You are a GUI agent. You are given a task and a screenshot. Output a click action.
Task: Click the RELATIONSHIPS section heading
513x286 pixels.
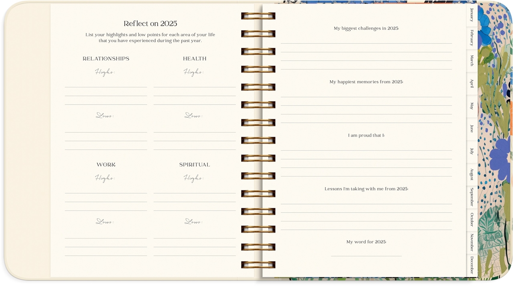(106, 59)
